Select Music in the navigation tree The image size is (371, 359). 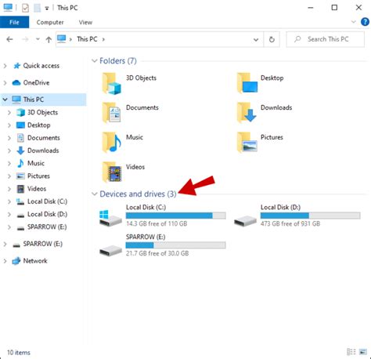coord(36,163)
